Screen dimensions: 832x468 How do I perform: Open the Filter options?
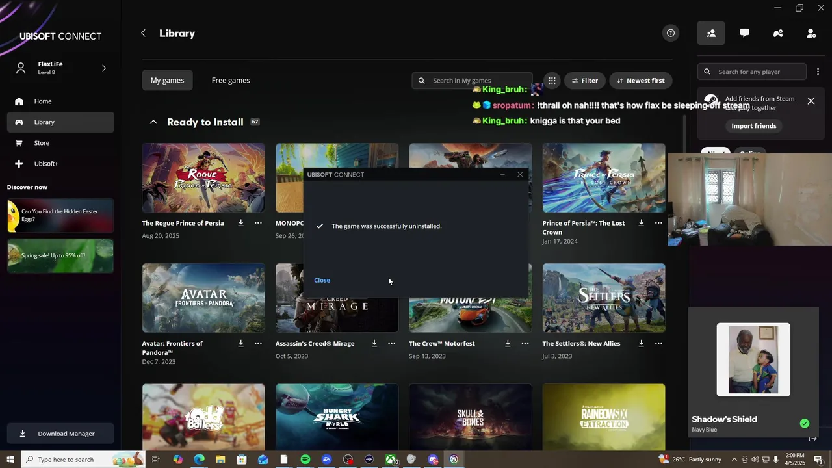[584, 81]
